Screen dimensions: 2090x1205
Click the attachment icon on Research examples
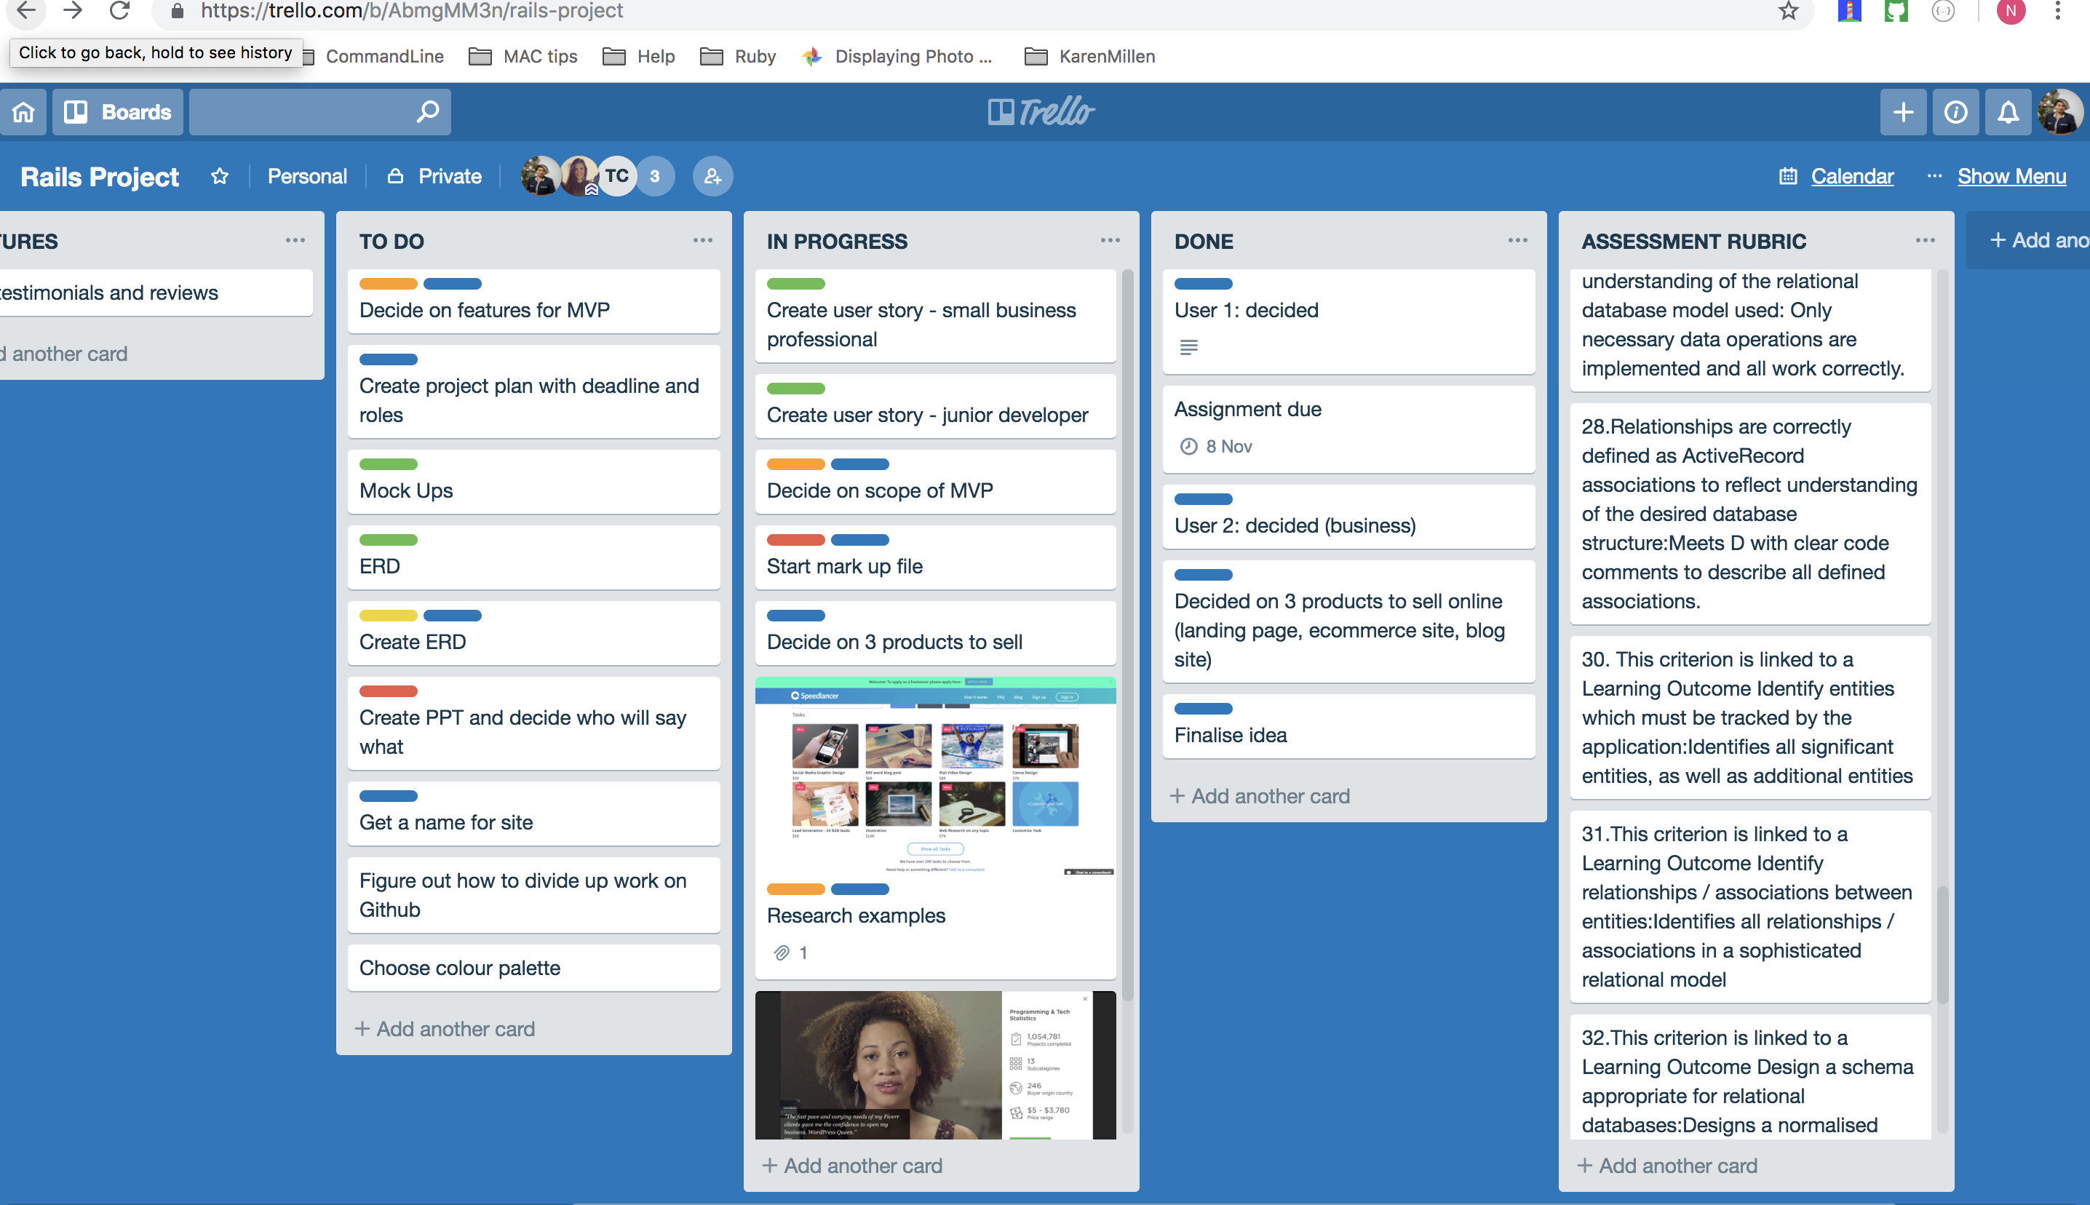(x=781, y=953)
